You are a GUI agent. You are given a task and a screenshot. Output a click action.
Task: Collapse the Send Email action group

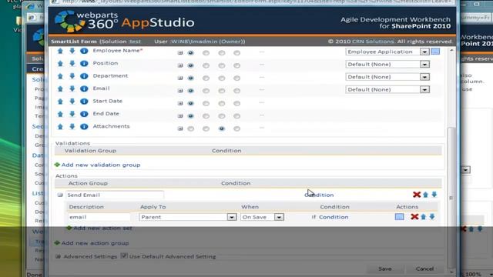coord(60,195)
